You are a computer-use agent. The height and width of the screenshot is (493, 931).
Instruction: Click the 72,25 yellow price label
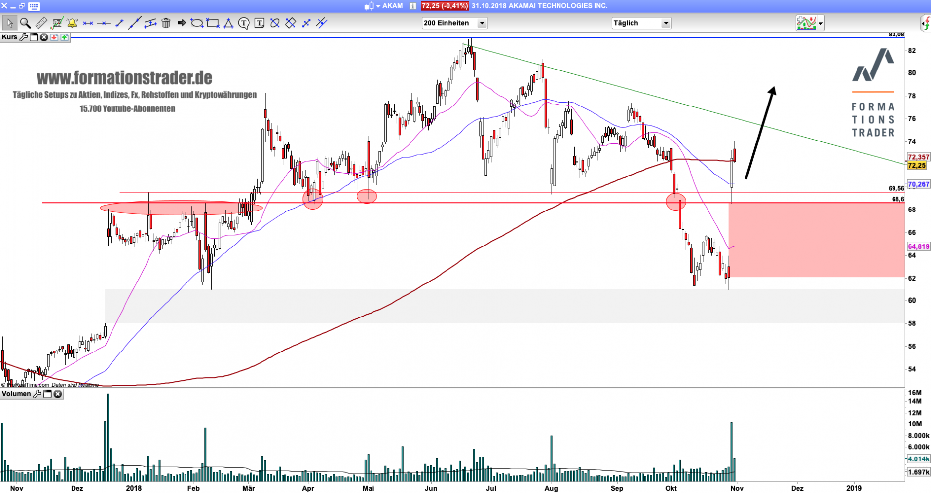pyautogui.click(x=916, y=166)
